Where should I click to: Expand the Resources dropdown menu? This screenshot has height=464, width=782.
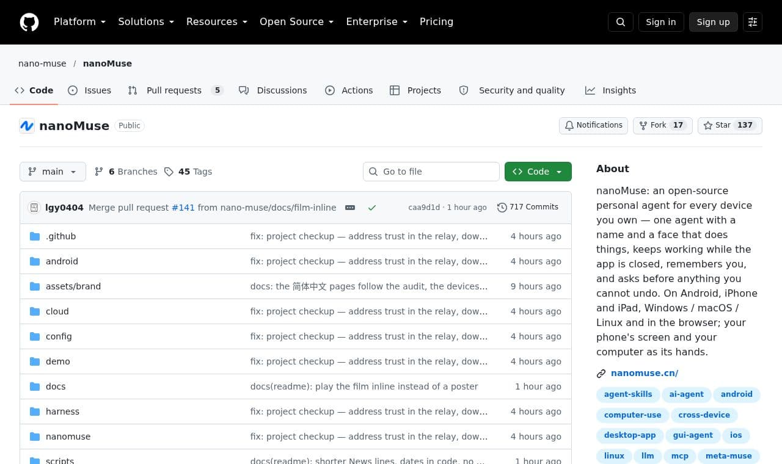(217, 22)
